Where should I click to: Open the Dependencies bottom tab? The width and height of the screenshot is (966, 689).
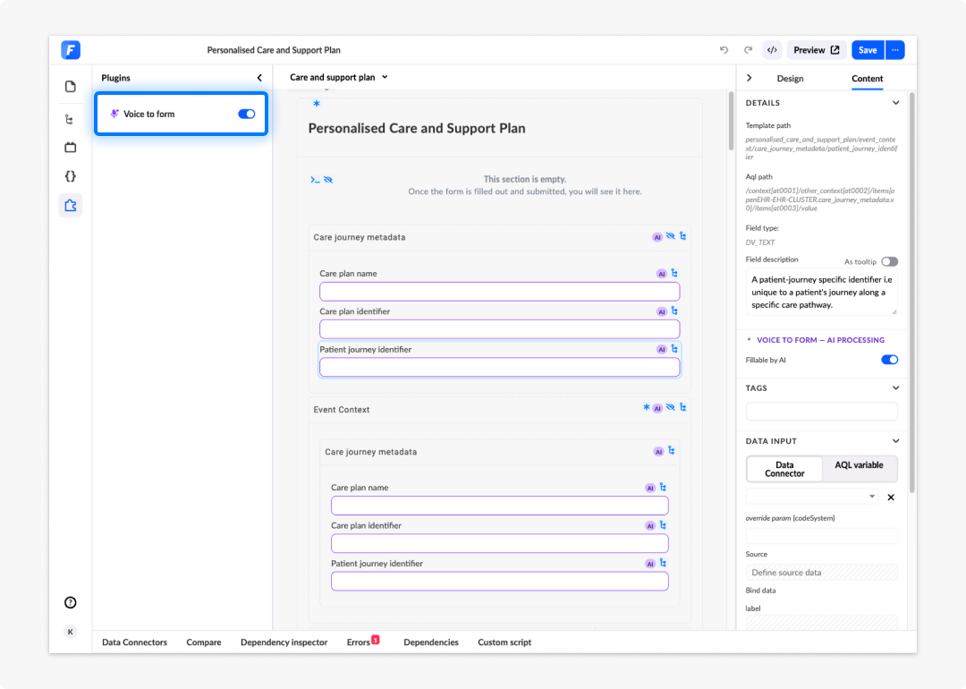pos(430,642)
